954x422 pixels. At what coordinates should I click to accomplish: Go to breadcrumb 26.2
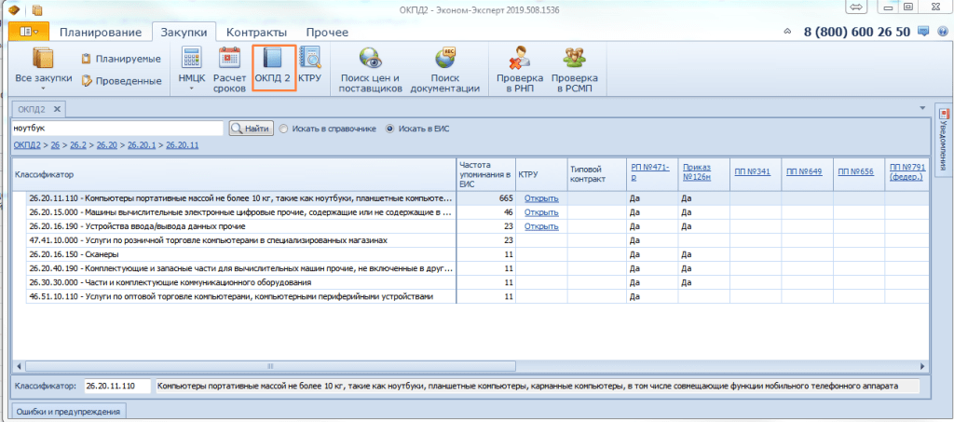78,145
